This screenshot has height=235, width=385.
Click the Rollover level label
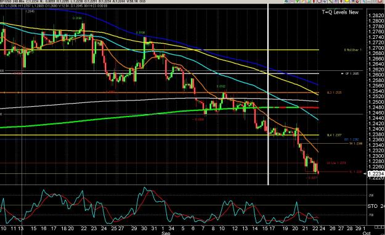353,50
